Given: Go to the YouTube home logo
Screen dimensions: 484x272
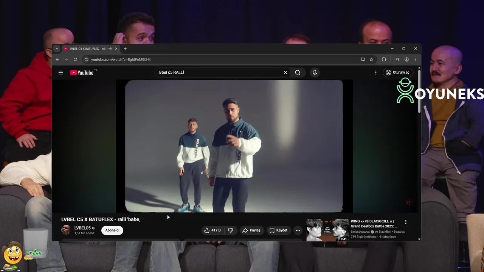Looking at the screenshot, I should 82,73.
